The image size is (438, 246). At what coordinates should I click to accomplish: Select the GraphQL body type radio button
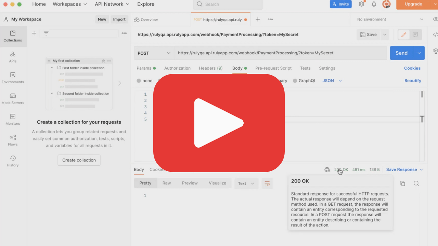295,81
